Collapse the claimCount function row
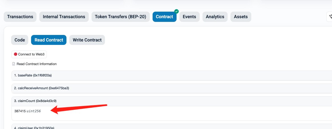The height and width of the screenshot is (129, 332). 172,101
